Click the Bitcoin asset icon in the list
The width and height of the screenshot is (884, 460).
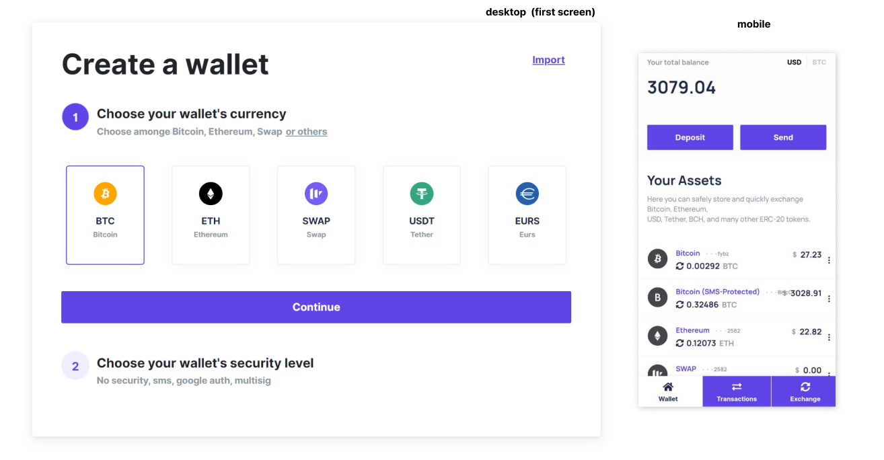coord(657,259)
